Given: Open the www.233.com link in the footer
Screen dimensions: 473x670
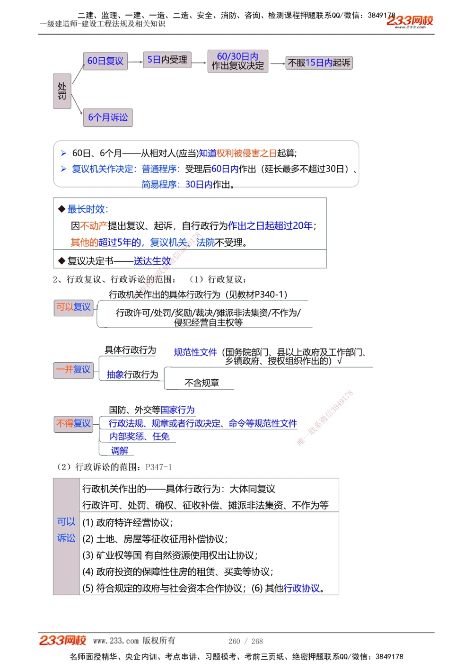Looking at the screenshot, I should 115,642.
